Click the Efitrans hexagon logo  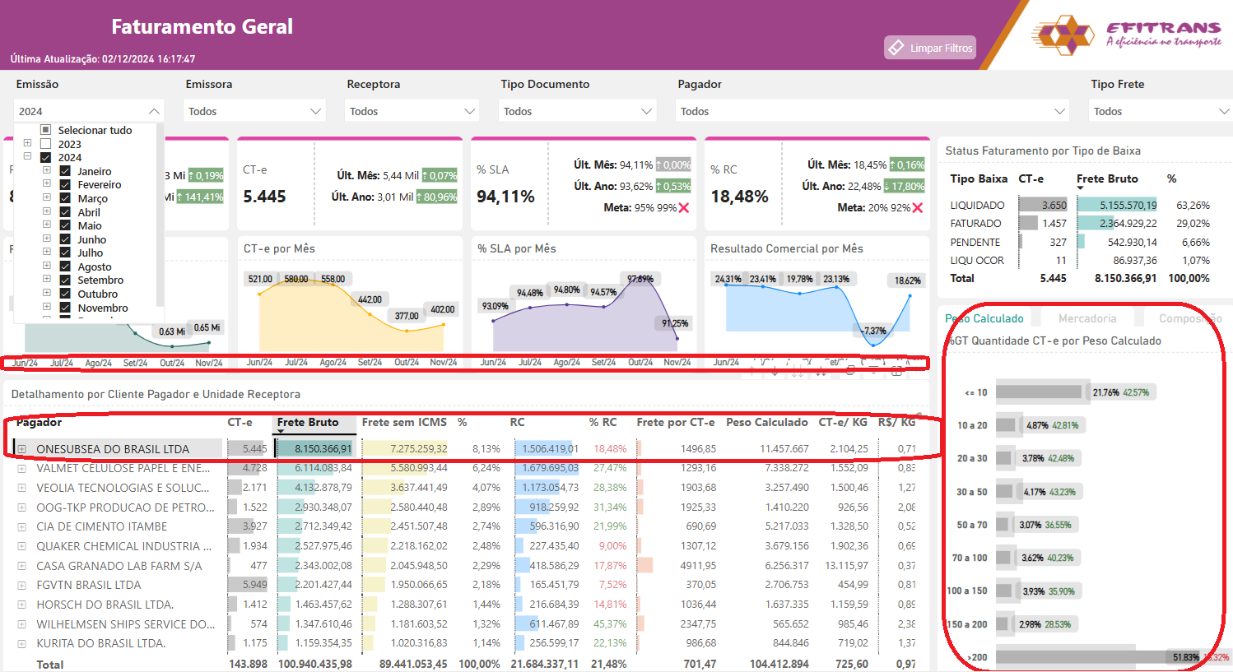click(1064, 35)
